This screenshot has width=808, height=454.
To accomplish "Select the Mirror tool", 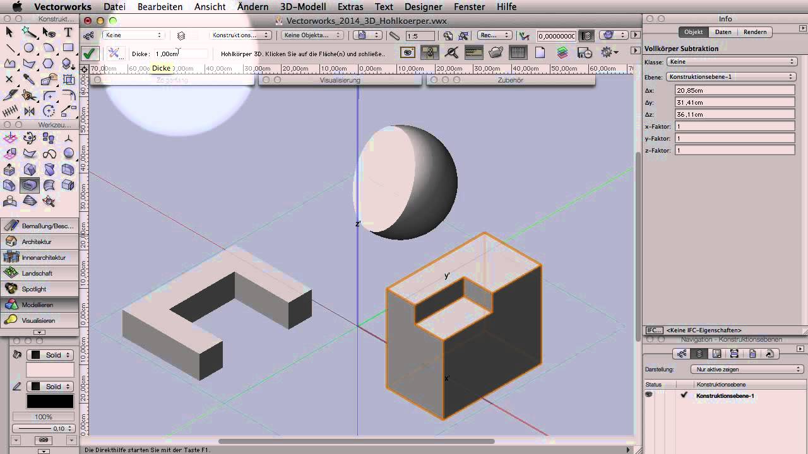I will pos(29,111).
